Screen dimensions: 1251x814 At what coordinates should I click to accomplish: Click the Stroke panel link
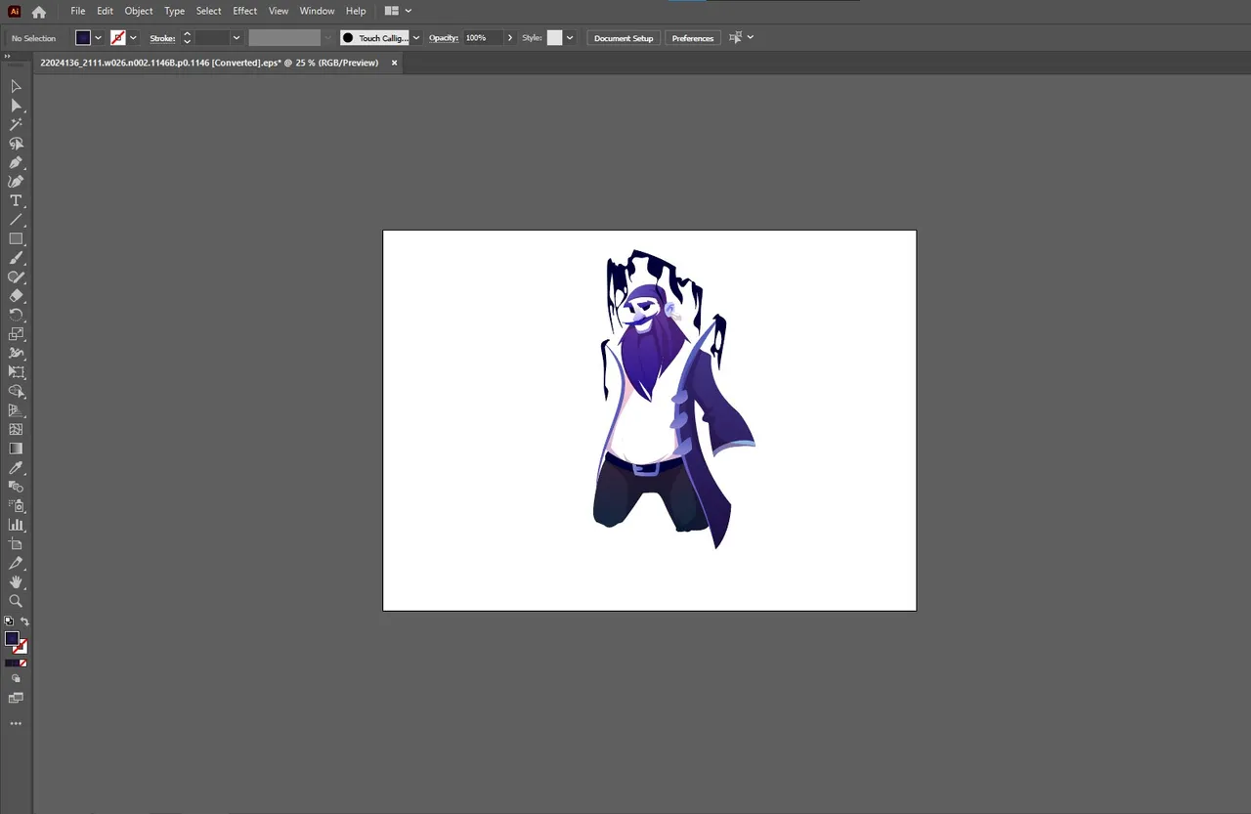coord(162,38)
